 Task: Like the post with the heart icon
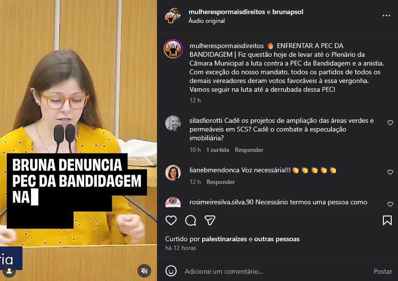[171, 220]
